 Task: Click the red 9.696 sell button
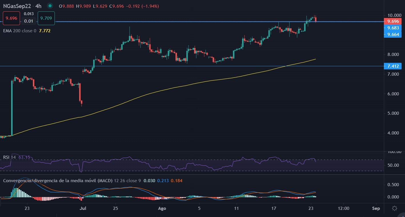pyautogui.click(x=11, y=18)
